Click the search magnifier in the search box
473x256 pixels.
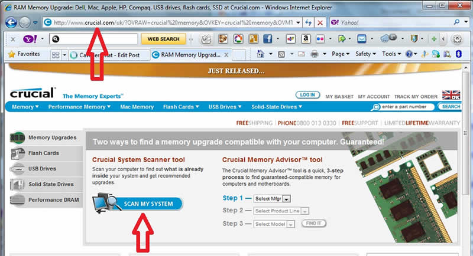[x=456, y=22]
